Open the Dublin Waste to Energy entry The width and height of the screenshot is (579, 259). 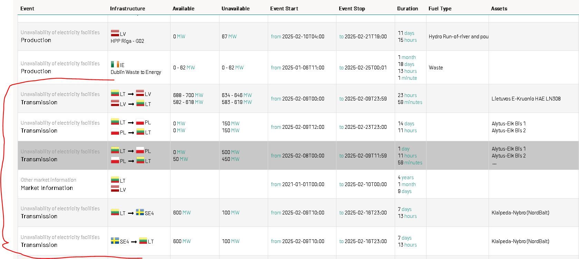coord(136,72)
